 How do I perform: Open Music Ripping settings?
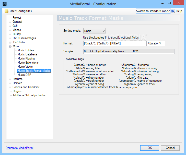pyautogui.click(x=26, y=58)
